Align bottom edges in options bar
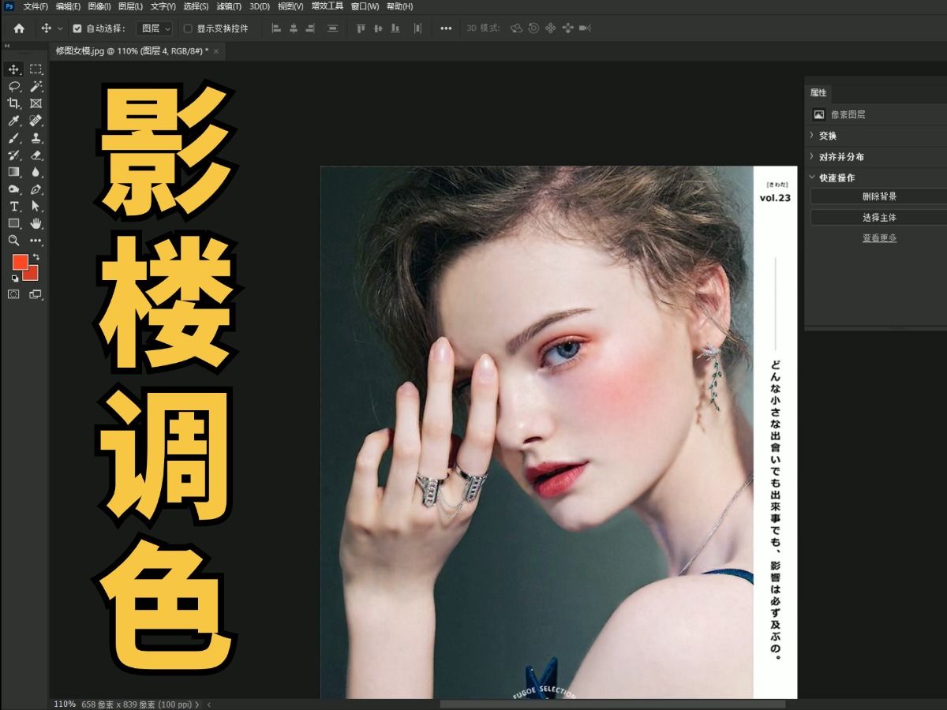 (x=395, y=28)
